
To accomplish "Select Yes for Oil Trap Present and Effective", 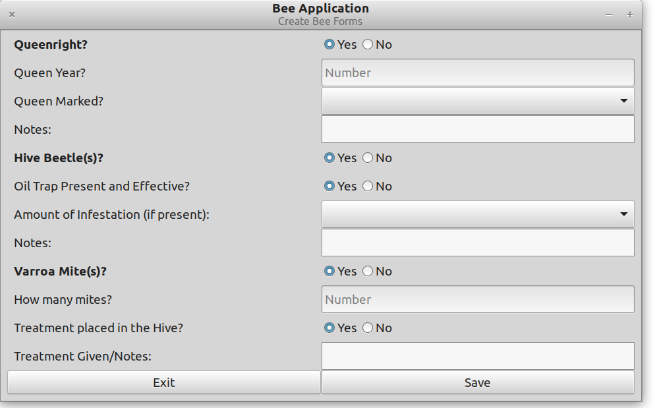I will [x=329, y=186].
